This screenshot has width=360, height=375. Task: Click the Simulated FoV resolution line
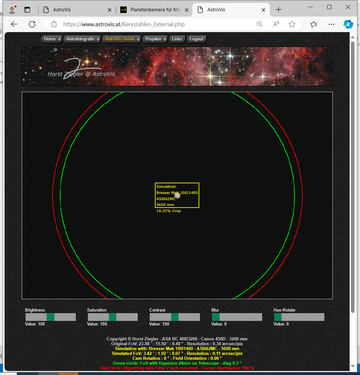(x=177, y=353)
